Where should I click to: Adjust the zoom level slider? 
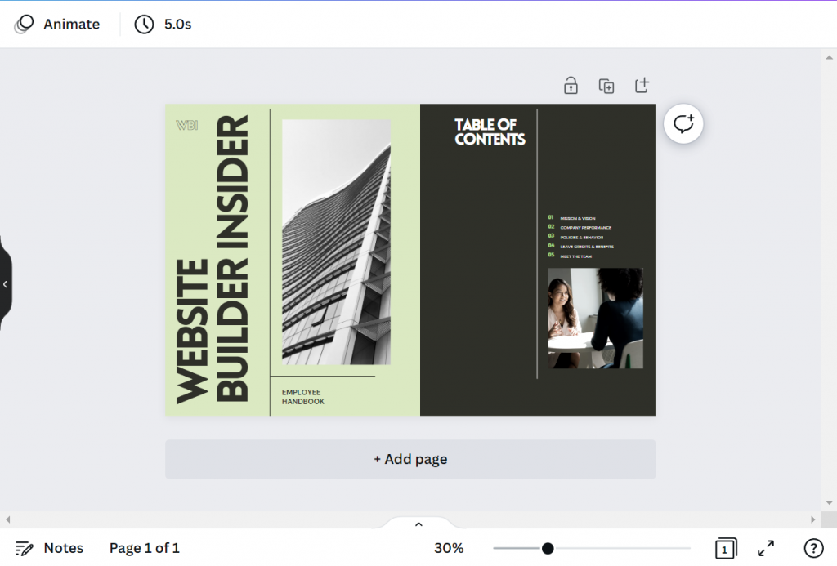(x=547, y=548)
